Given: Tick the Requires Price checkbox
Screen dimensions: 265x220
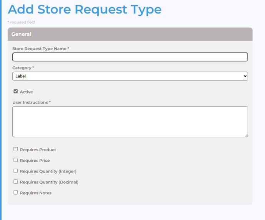Looking at the screenshot, I should click(x=16, y=160).
